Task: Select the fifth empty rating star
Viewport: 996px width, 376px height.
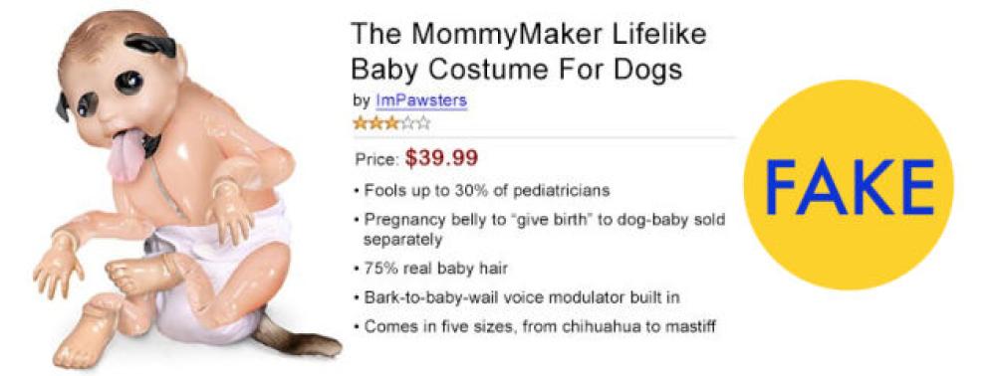Action: pos(421,123)
